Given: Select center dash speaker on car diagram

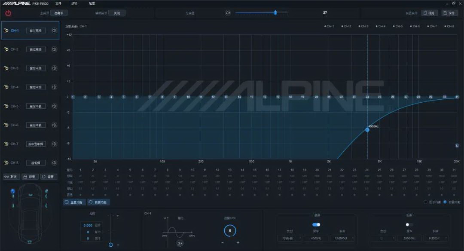Looking at the screenshot, I should 31,195.
